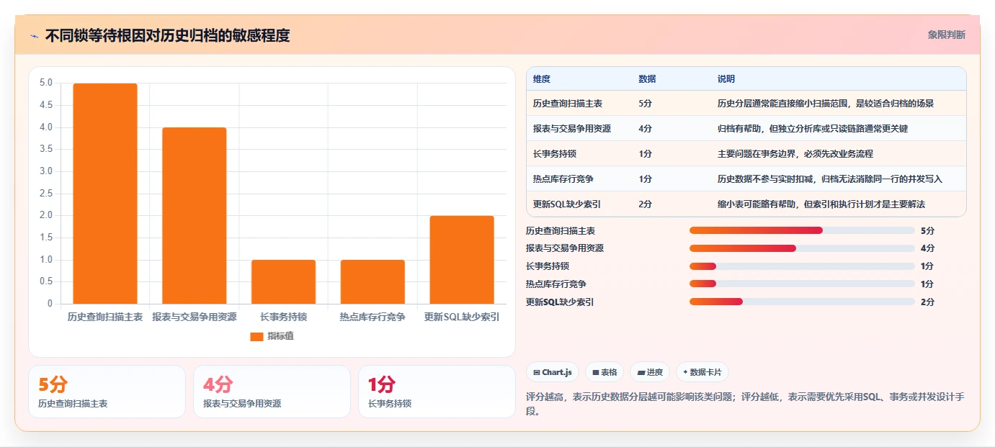The image size is (995, 447).
Task: Click the 5.0 y-axis label
Action: coord(45,83)
